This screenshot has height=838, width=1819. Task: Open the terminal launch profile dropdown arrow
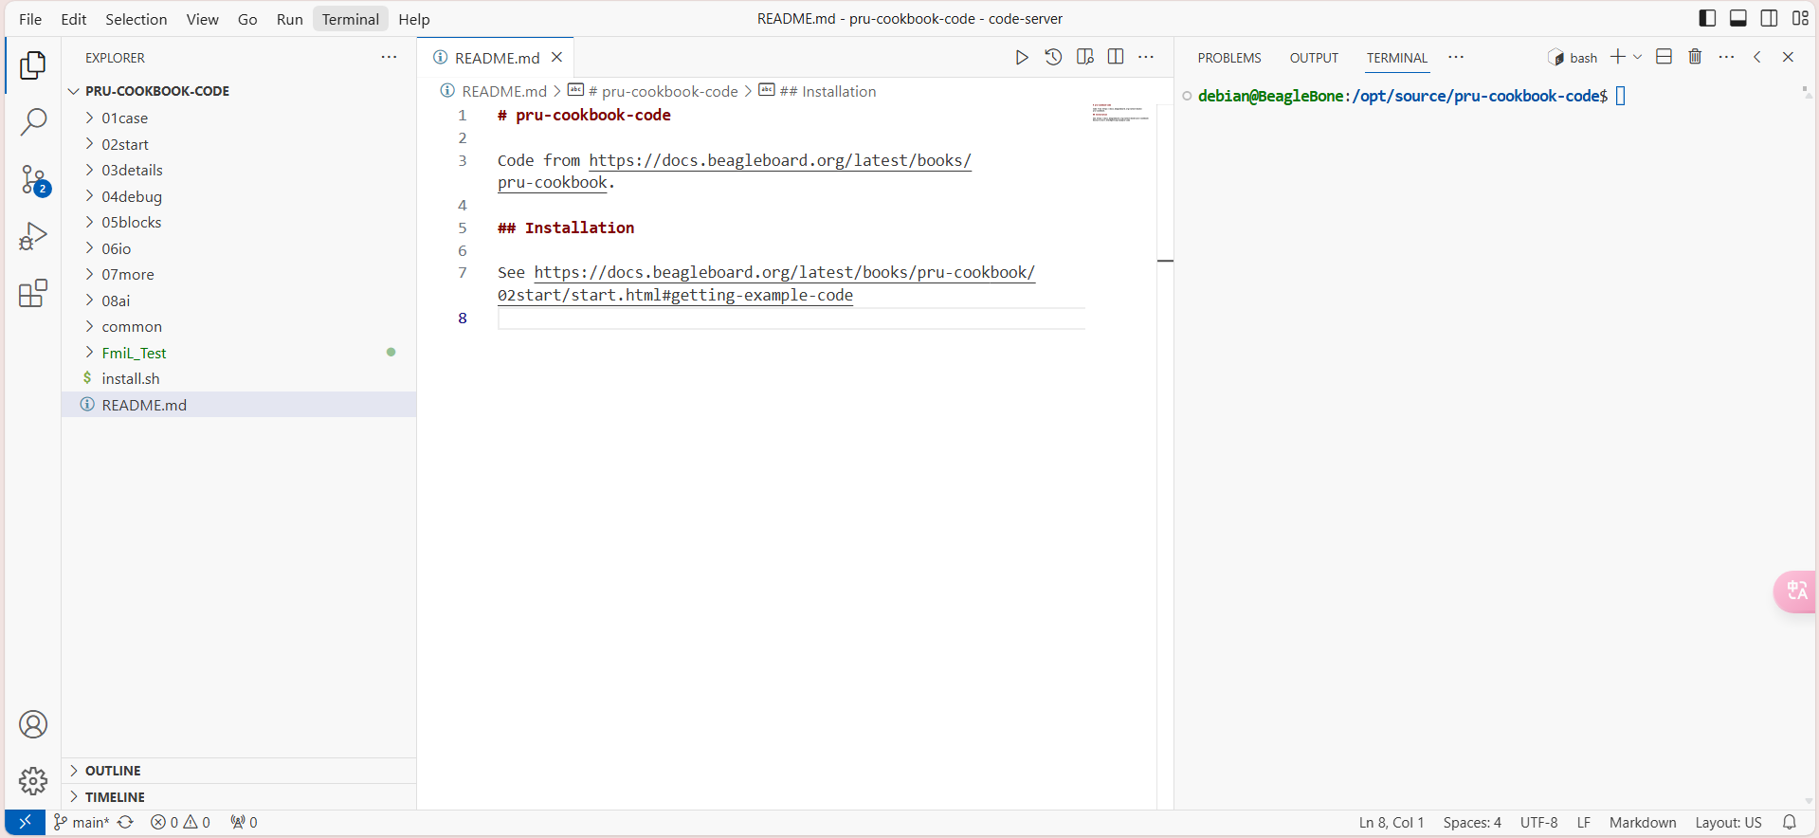pos(1637,57)
